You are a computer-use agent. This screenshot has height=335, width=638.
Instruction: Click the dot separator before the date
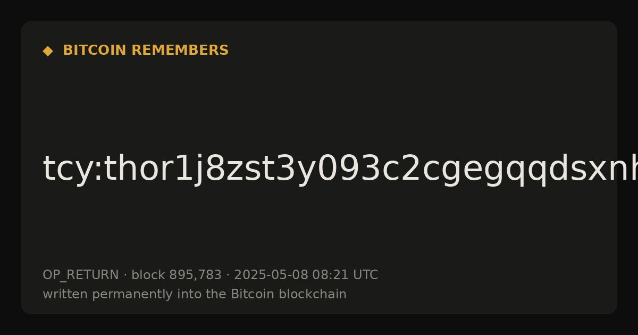point(228,275)
